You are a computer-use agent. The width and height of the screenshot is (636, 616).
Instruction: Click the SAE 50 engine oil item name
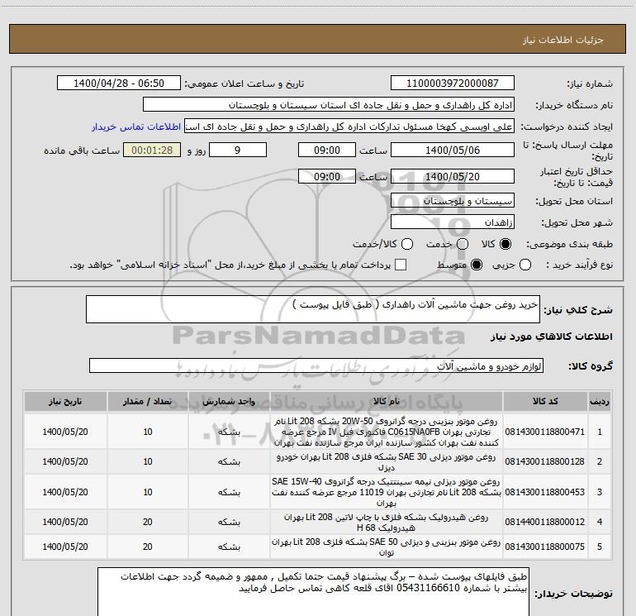pyautogui.click(x=387, y=547)
